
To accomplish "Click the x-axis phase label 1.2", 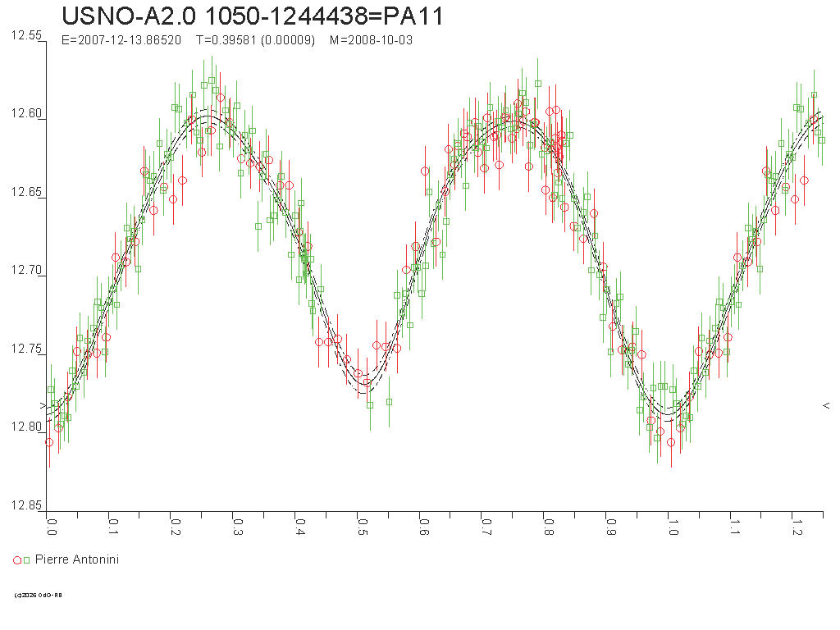I will click(797, 527).
